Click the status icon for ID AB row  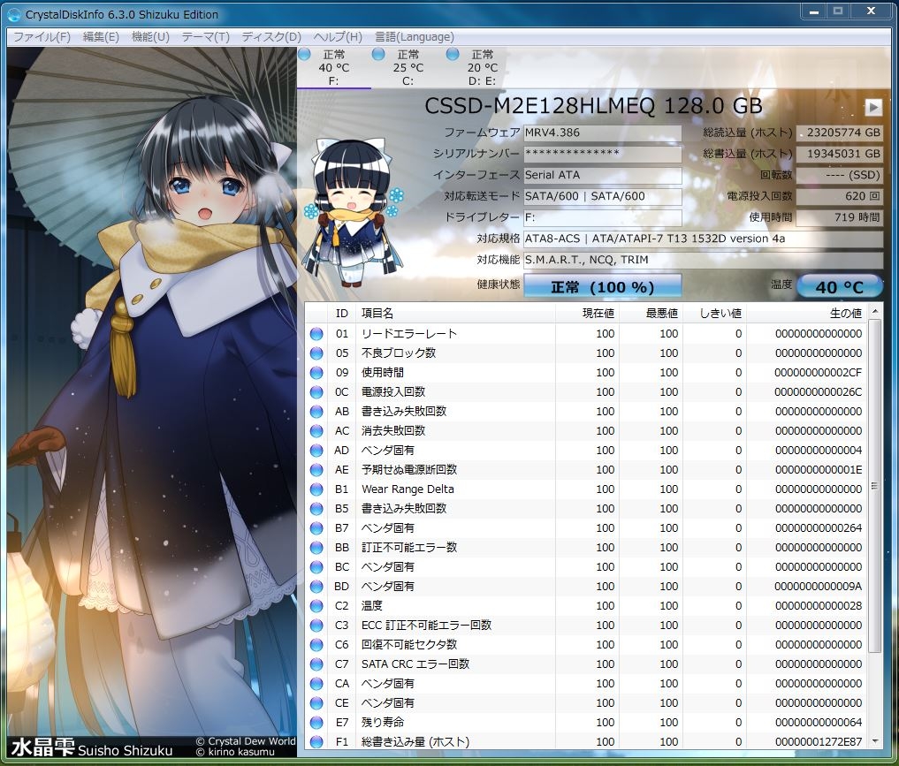tap(316, 412)
